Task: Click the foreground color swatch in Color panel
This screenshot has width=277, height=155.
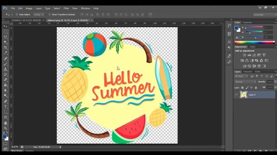Action: [x=236, y=28]
